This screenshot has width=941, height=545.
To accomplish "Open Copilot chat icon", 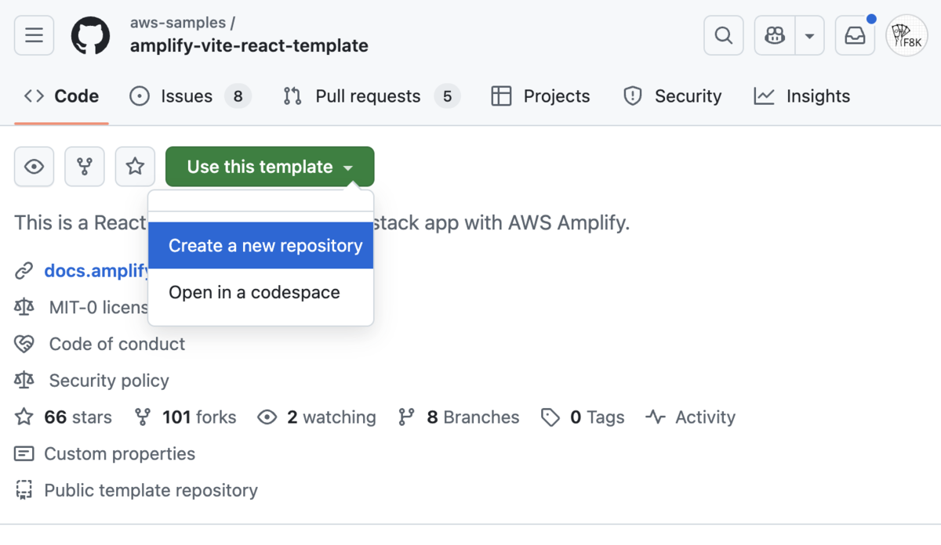I will [x=775, y=35].
